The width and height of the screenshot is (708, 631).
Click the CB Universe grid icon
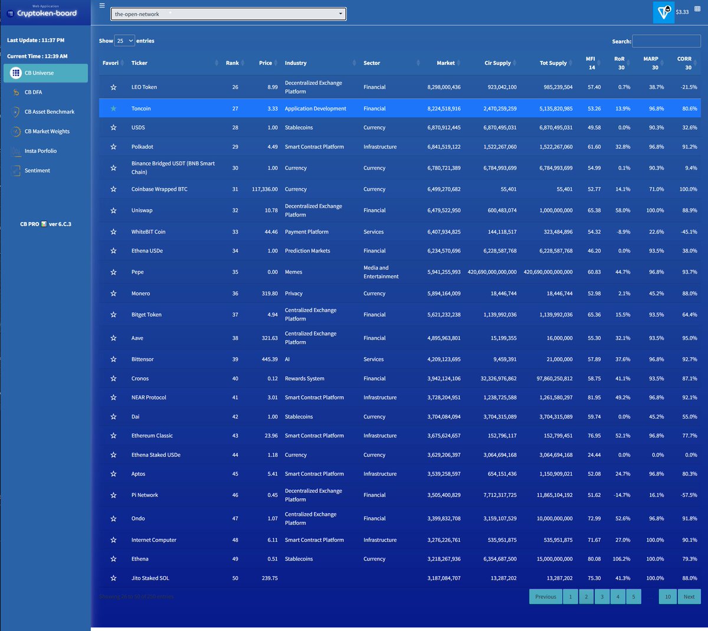16,73
